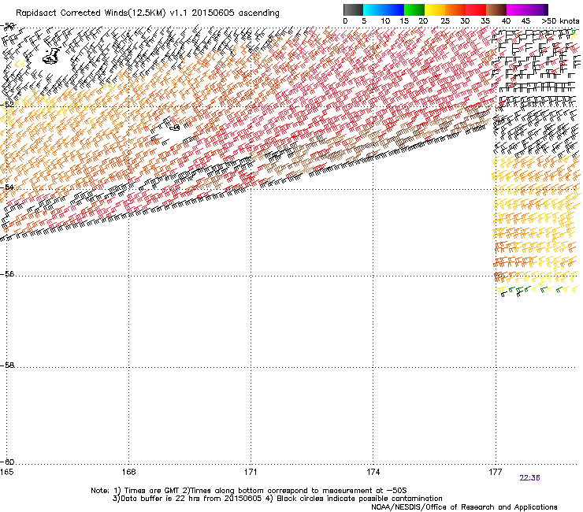The width and height of the screenshot is (583, 512).
Task: Click the legend tick label '25'
Action: 445,21
